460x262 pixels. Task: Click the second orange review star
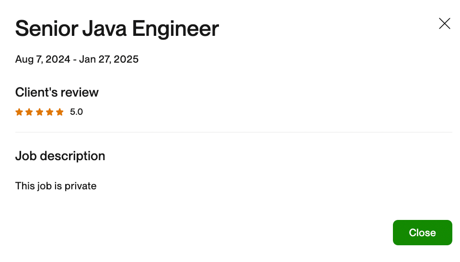(x=29, y=112)
